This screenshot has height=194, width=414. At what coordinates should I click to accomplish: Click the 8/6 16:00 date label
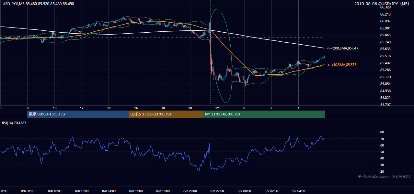136,191
